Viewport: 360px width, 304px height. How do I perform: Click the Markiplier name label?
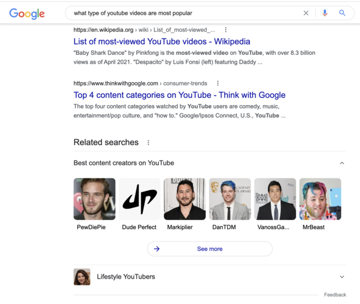pos(180,227)
